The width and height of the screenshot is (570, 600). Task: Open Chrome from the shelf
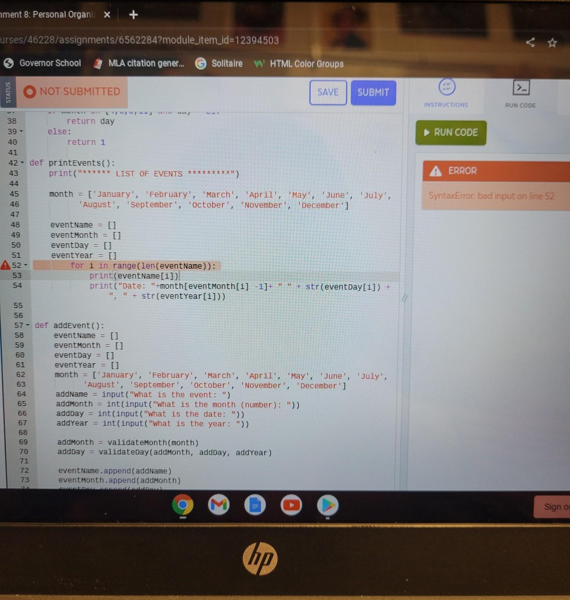[x=183, y=505]
